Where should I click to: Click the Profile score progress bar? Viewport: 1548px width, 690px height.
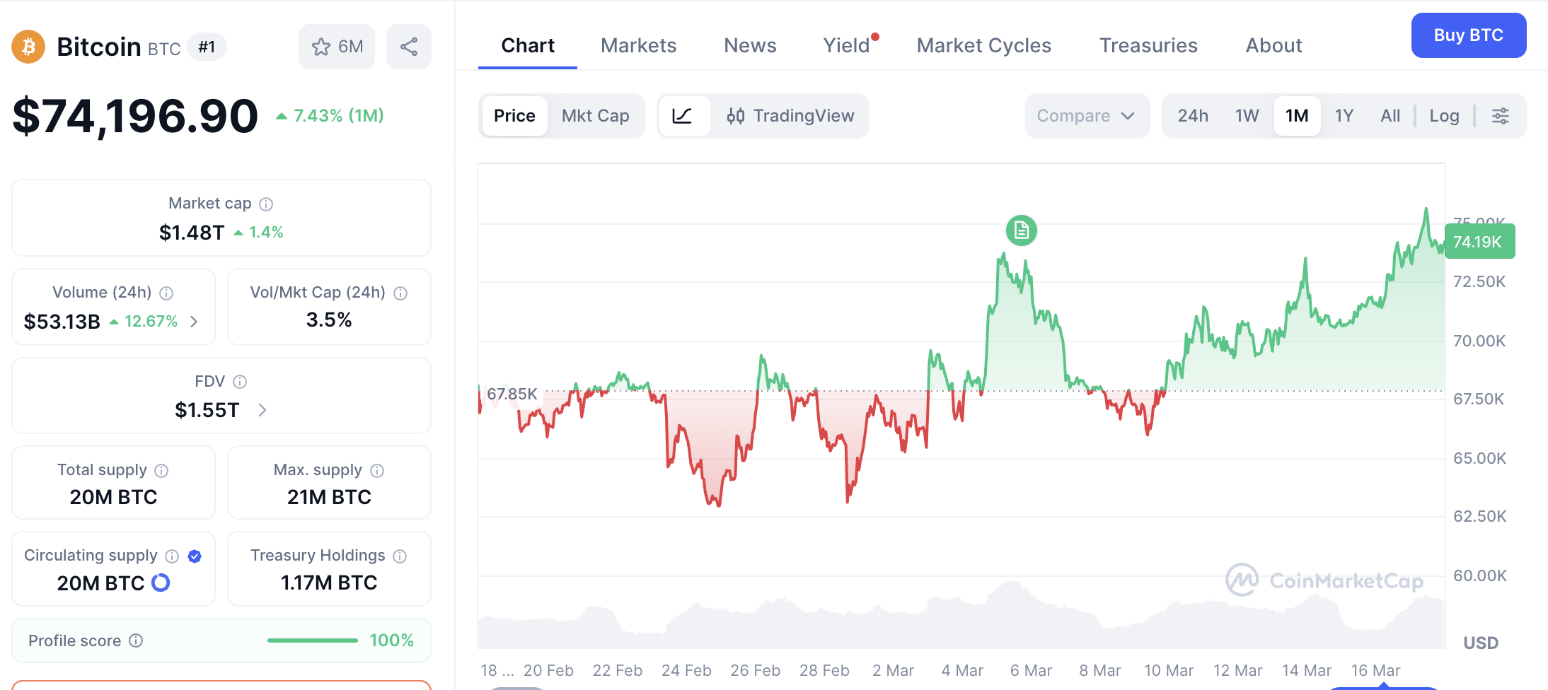click(x=312, y=641)
